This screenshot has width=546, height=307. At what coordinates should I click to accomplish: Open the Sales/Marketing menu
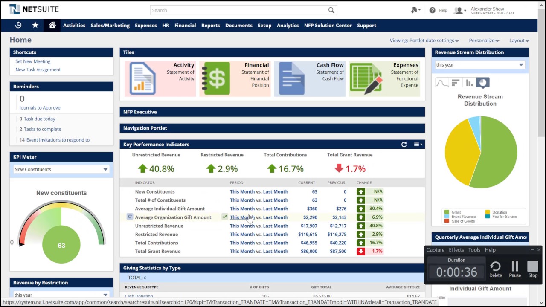pos(110,25)
